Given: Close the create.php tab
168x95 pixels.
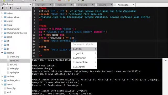Looking at the screenshot, I should click(x=92, y=5).
